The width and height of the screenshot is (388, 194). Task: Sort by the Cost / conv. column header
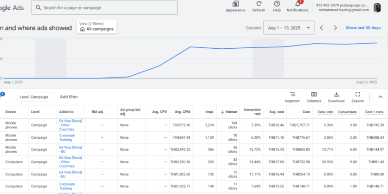pos(375,112)
